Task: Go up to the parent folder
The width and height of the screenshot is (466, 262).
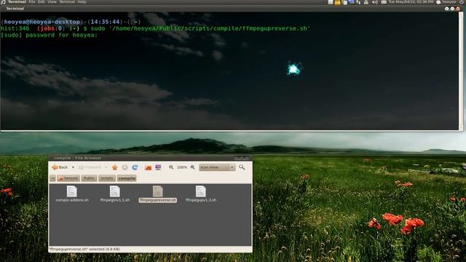Action: [115, 167]
